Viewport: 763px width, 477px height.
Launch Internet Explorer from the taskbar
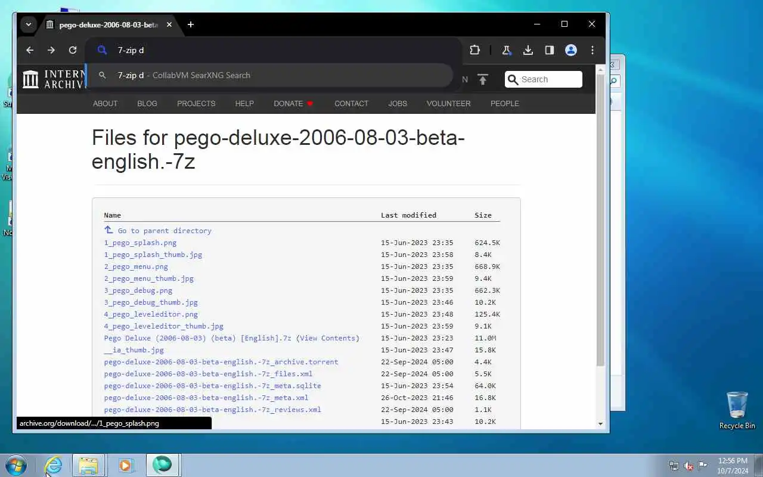pyautogui.click(x=54, y=465)
